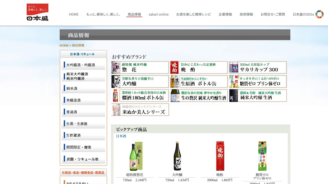The height and width of the screenshot is (184, 328).
Task: Open 期間限定・贈答 sidebar category
Action: (x=84, y=147)
